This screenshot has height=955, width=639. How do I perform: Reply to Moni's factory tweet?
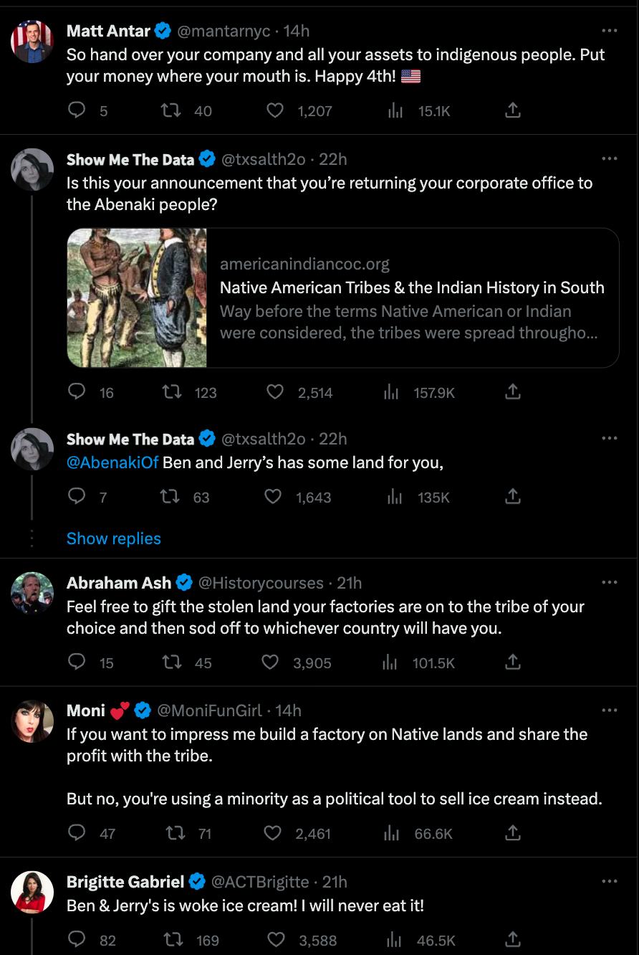tap(77, 833)
